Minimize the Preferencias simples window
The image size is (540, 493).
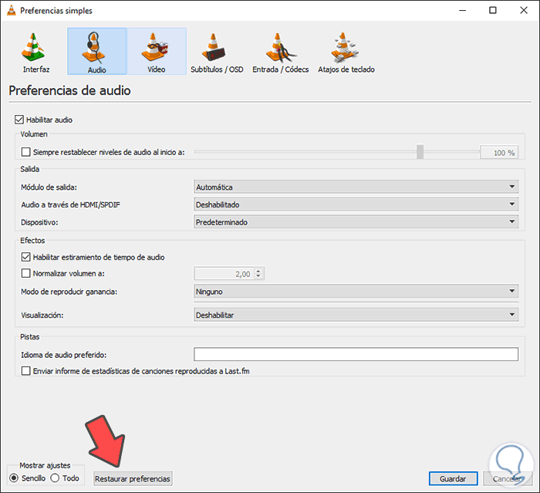[x=463, y=10]
